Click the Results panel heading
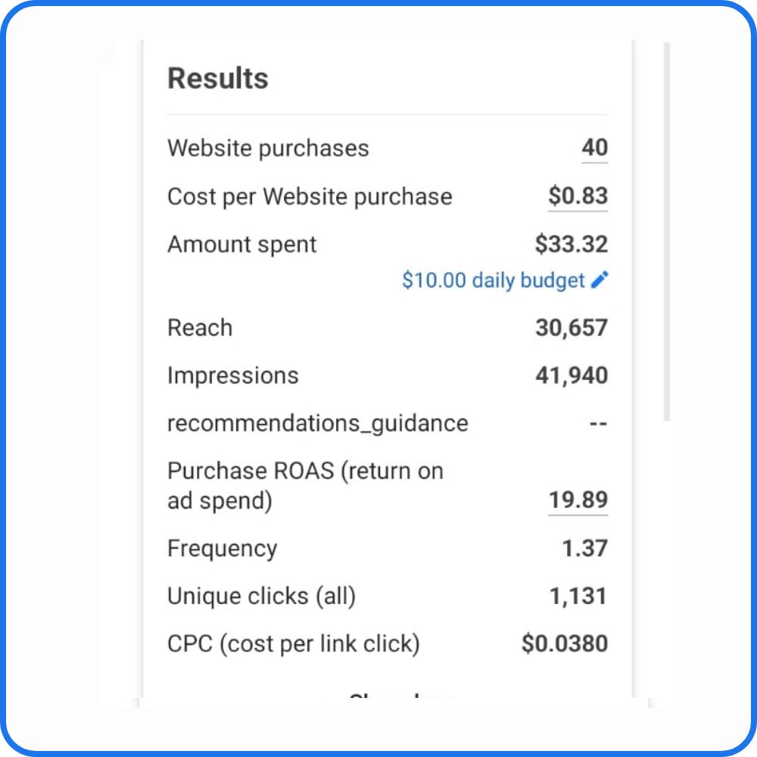Screen dimensions: 757x757 click(x=218, y=78)
